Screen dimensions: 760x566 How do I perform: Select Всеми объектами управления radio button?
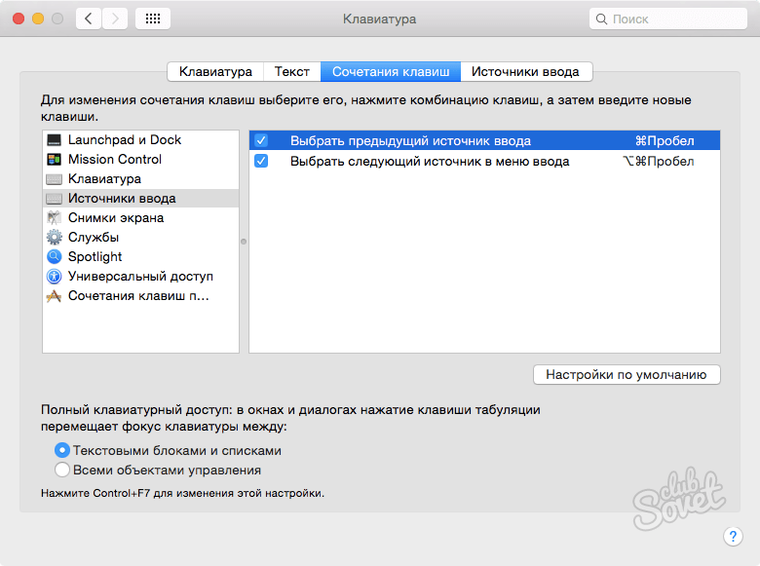tap(62, 470)
